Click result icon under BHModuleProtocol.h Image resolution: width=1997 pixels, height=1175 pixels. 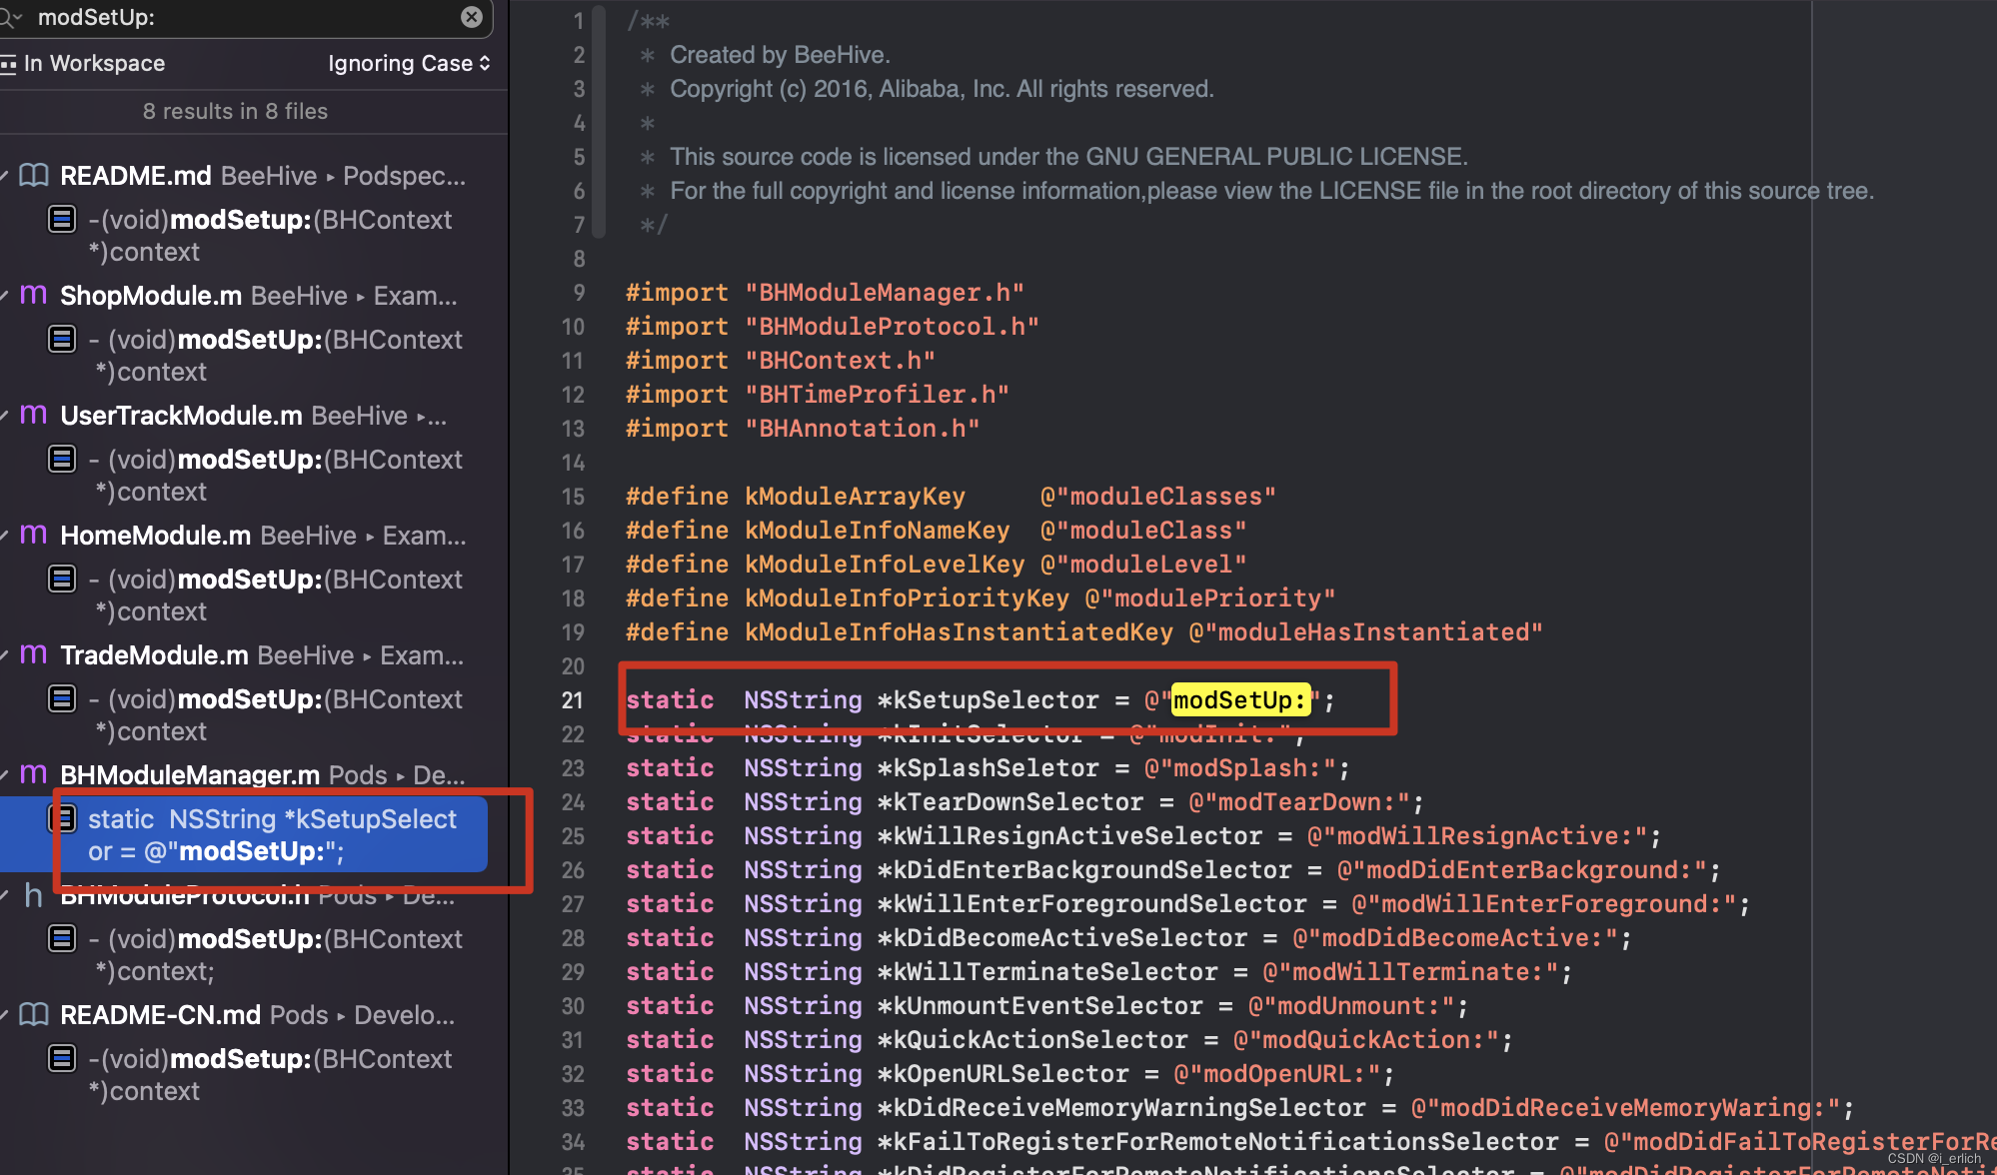click(62, 938)
